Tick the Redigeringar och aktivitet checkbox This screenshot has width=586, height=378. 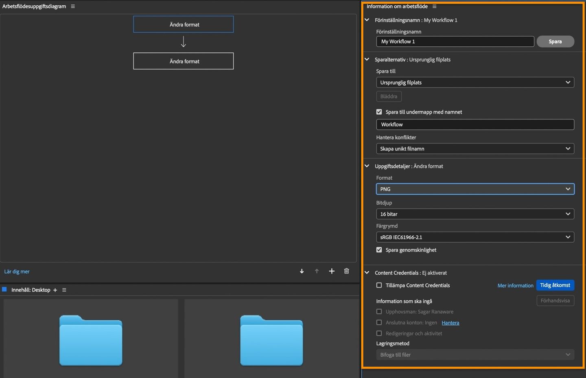tap(379, 333)
